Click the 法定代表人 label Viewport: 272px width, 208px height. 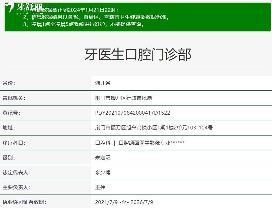[16, 173]
